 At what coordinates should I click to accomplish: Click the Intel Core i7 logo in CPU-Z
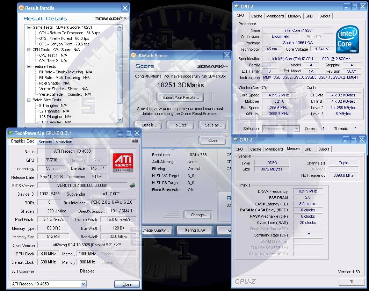click(x=347, y=39)
